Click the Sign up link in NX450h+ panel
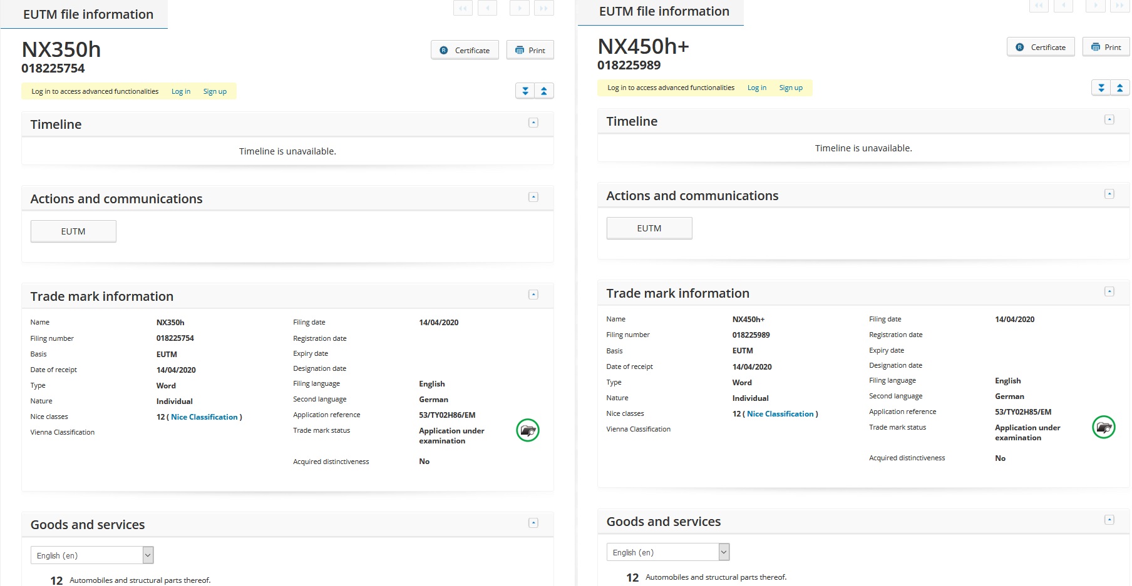The image size is (1132, 586). click(x=791, y=88)
